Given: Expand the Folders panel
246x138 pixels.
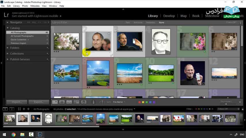Looking at the screenshot, I should tap(7, 48).
